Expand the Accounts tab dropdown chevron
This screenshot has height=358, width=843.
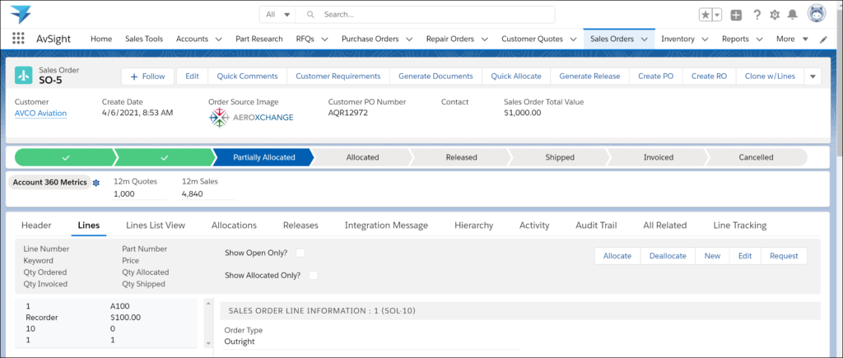[218, 40]
